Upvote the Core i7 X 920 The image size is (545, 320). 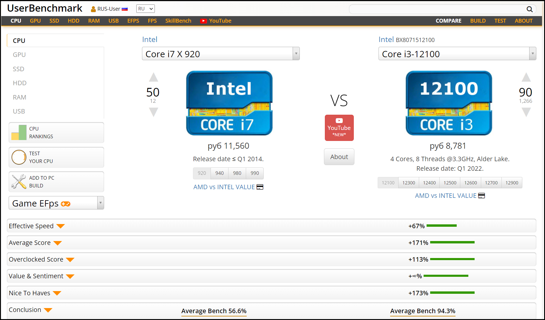click(153, 77)
